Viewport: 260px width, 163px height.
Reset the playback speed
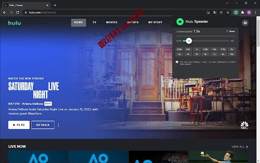(230, 31)
